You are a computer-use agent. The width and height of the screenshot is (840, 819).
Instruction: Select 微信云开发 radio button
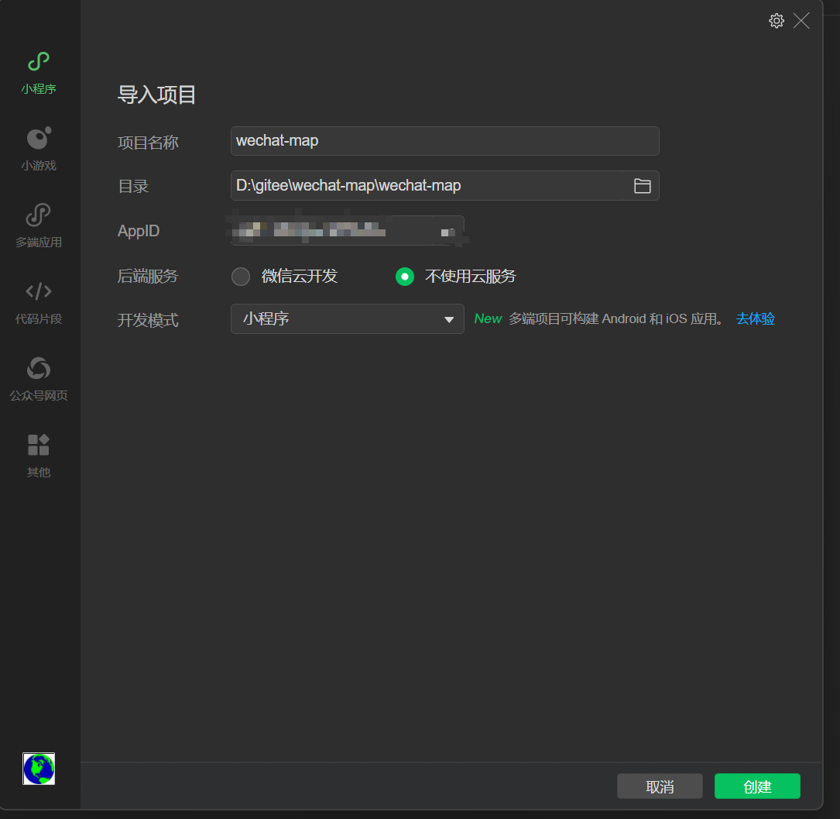pyautogui.click(x=241, y=277)
